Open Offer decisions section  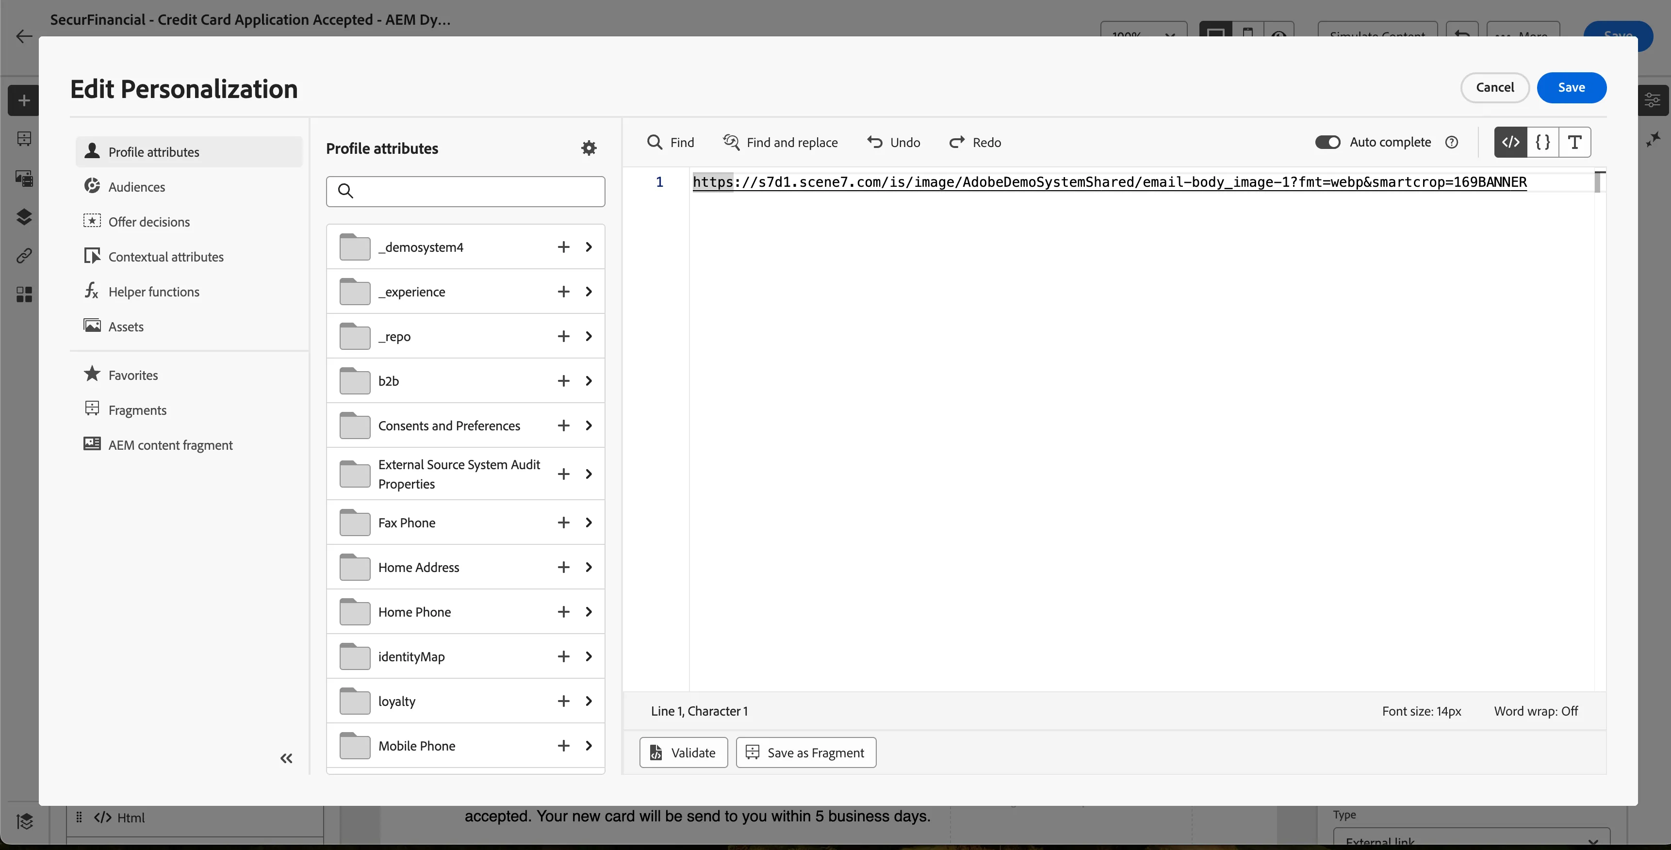[189, 222]
